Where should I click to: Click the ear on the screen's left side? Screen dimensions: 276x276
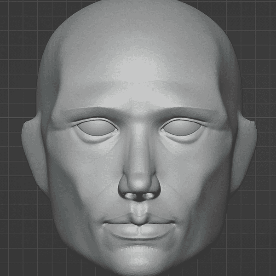coord(32,152)
